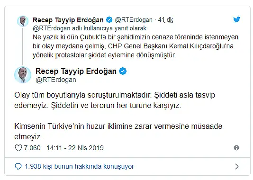Click the reply tweet text starting 'Ne yazık ki dün'
Screen dimensions: 253x180
[136, 46]
